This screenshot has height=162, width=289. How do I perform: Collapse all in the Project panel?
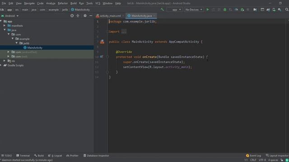[78, 16]
